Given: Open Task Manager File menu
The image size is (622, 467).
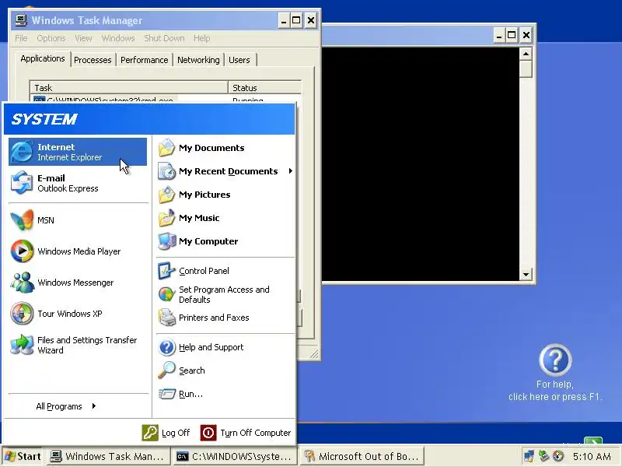Looking at the screenshot, I should coord(21,38).
